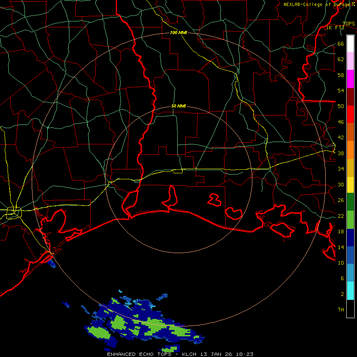Click legend value 50

tap(341, 106)
